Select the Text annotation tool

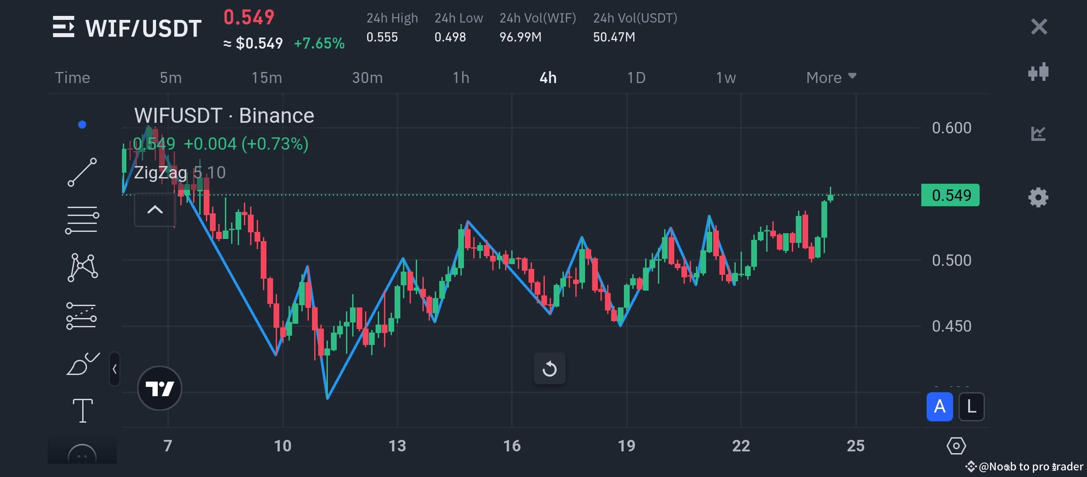[82, 410]
